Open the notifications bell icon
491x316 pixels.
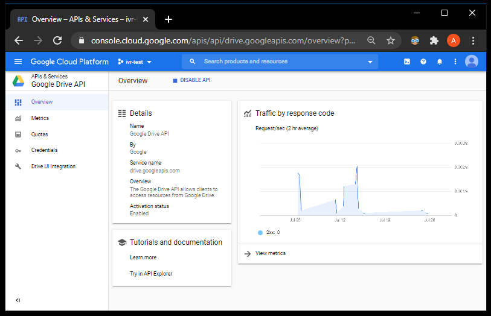click(x=440, y=62)
